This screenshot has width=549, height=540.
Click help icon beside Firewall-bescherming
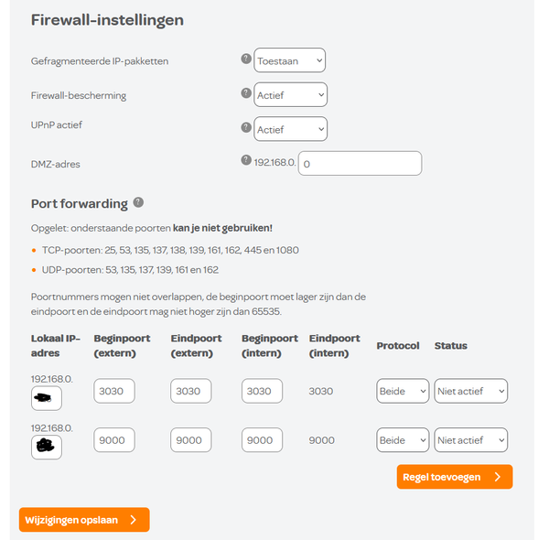tap(245, 92)
